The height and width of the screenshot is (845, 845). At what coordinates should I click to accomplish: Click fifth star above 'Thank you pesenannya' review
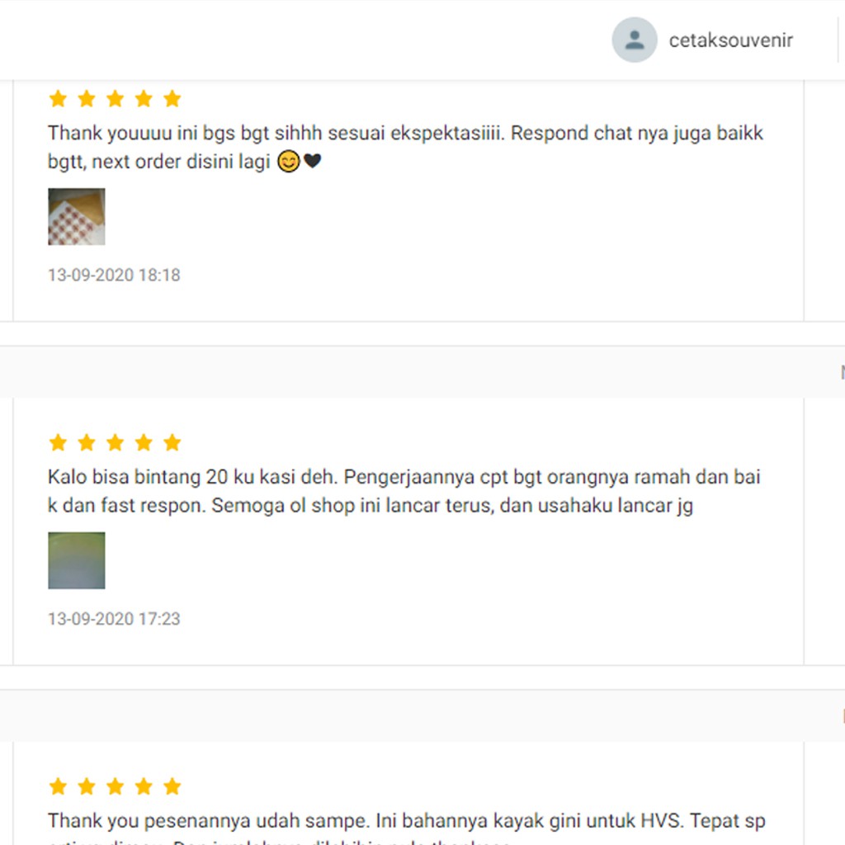coord(172,786)
